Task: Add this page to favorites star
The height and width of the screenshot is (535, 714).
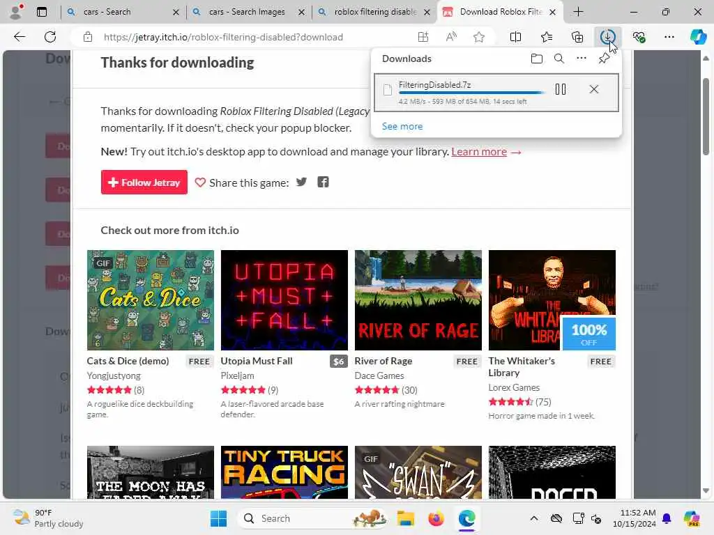Action: 478,37
